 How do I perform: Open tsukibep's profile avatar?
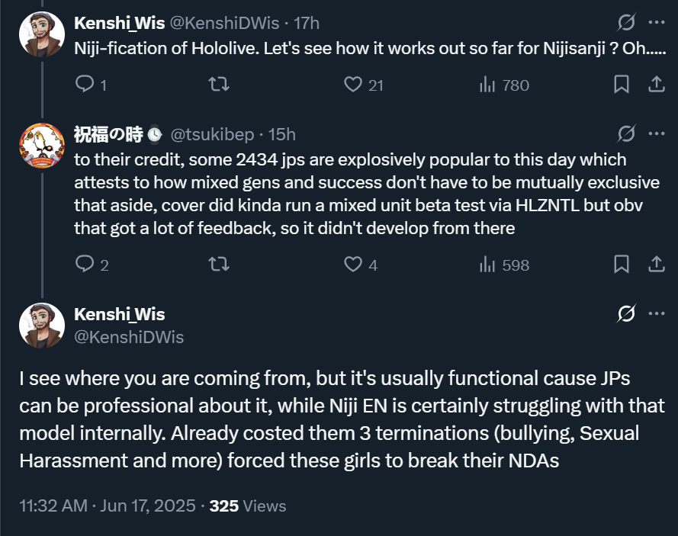[x=42, y=143]
